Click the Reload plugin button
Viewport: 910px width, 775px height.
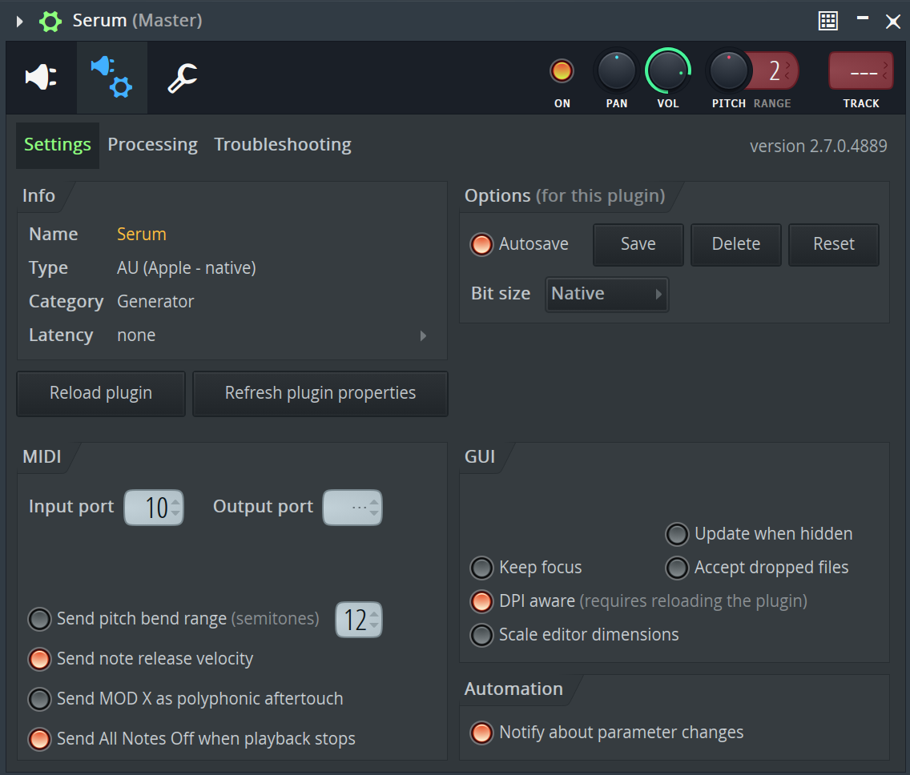click(x=101, y=393)
